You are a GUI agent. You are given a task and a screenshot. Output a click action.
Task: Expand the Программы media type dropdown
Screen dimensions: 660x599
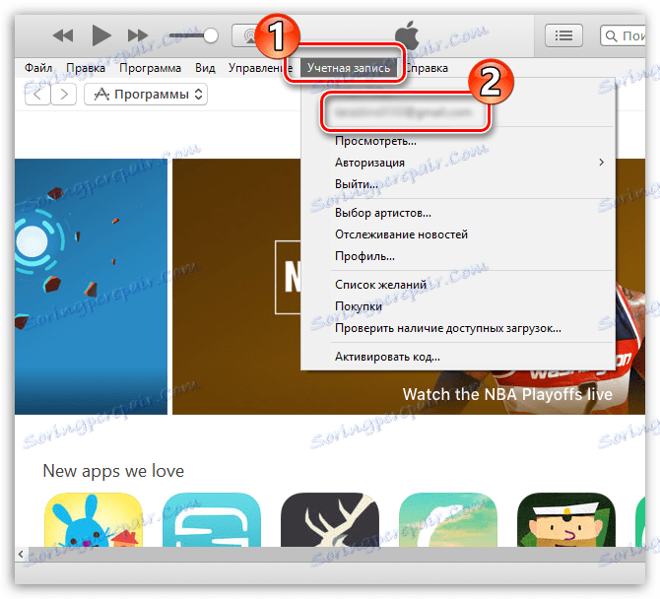pos(146,94)
